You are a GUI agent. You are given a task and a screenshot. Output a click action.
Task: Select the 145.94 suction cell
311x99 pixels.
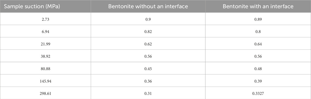pos(45,81)
